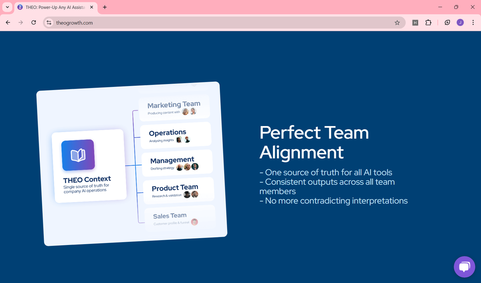Go forward to next page
Screen dimensions: 481x283
(21, 23)
